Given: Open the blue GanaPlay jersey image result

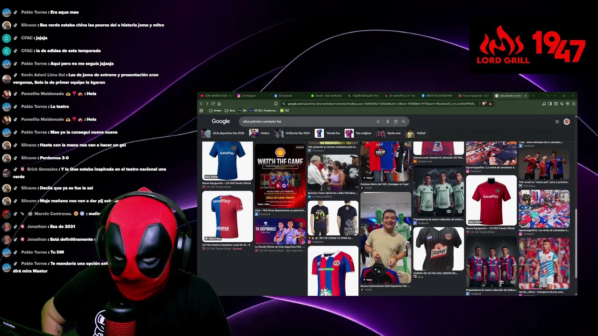Looking at the screenshot, I should click(228, 161).
